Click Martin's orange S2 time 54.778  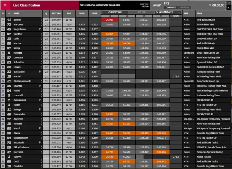[x=127, y=43]
